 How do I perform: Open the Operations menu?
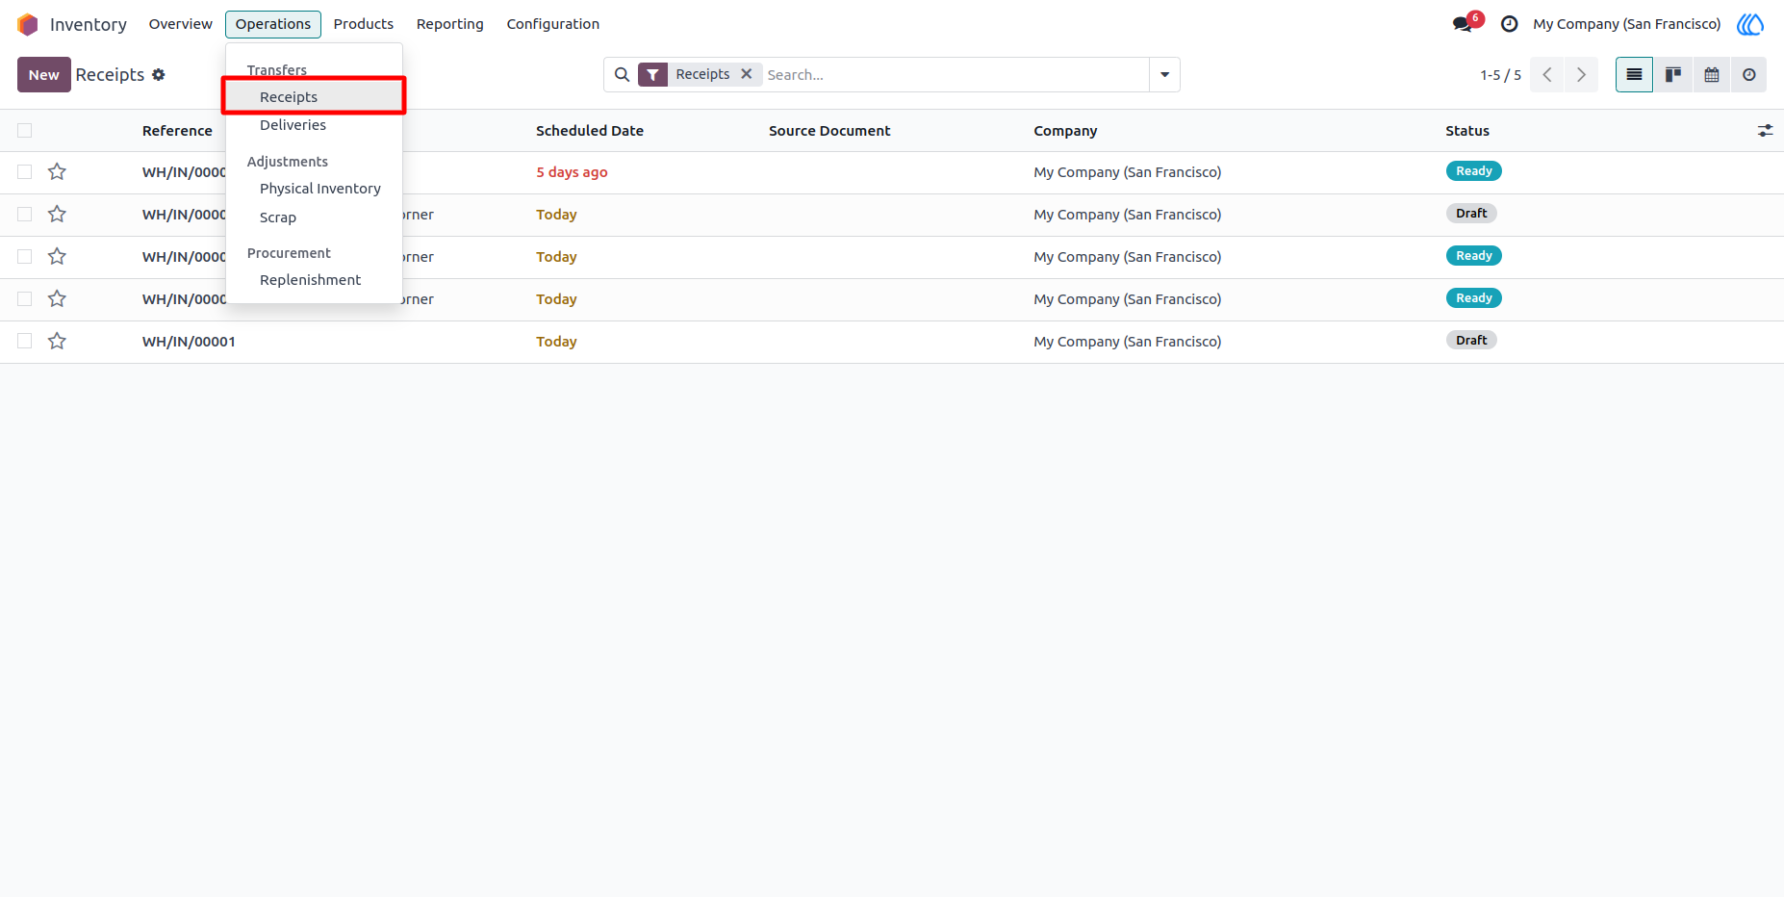click(x=273, y=24)
